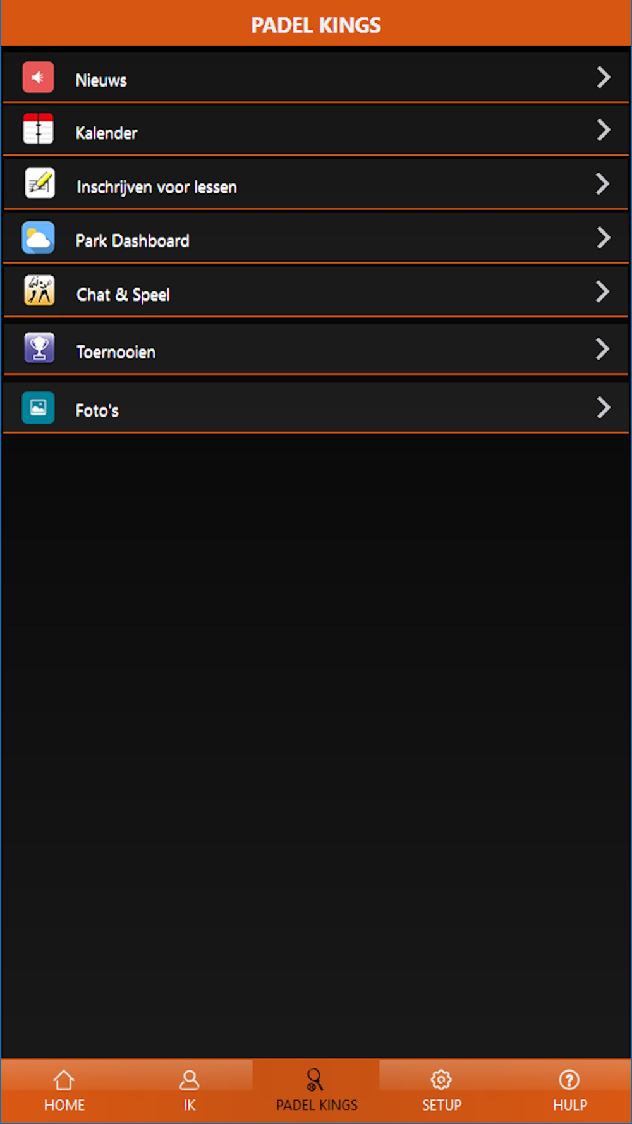632x1124 pixels.
Task: Switch to the HULP tab label
Action: pos(570,1105)
